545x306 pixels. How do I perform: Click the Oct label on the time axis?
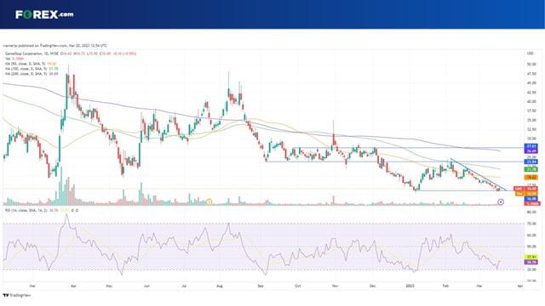297,286
